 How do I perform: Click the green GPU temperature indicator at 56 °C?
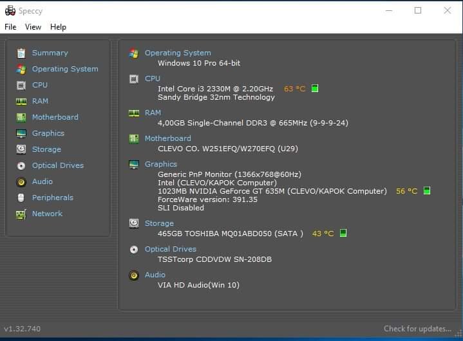tap(427, 190)
